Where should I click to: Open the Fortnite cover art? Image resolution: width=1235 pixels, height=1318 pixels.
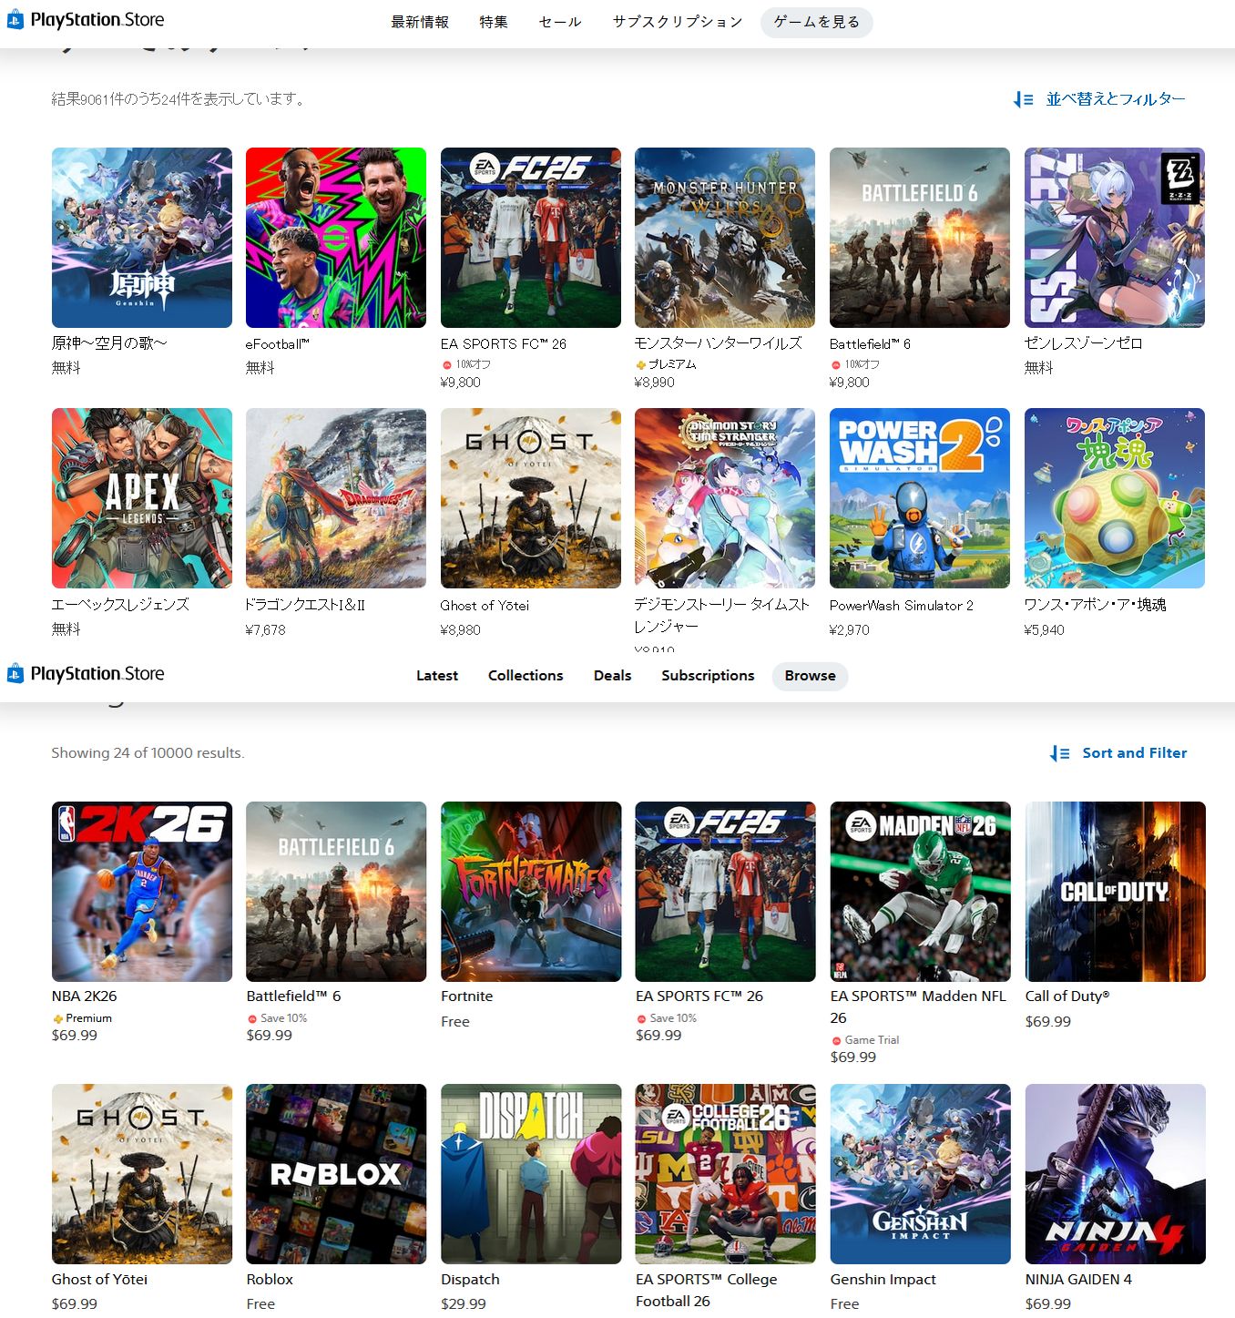click(x=531, y=892)
